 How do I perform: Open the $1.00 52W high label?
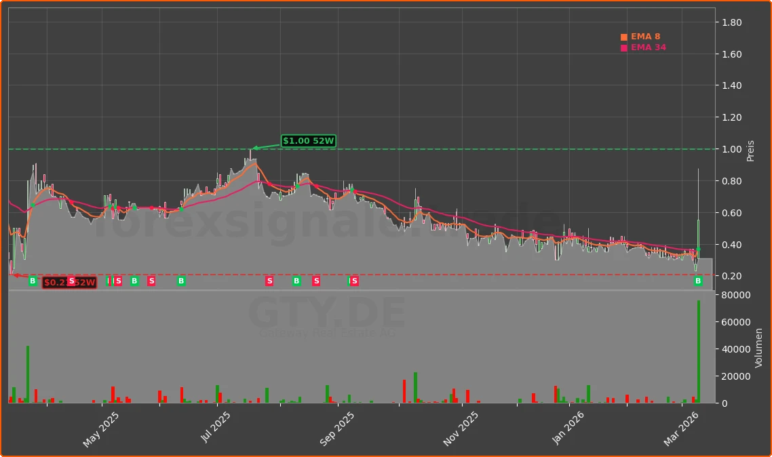coord(309,141)
